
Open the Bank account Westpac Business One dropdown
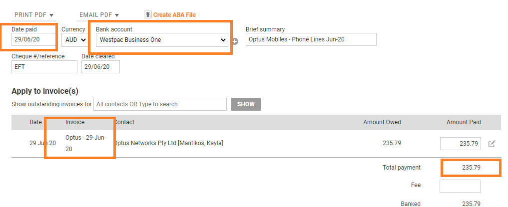(x=161, y=39)
